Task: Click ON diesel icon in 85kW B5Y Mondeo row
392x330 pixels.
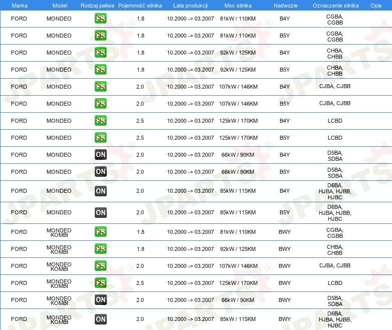Action: [100, 213]
